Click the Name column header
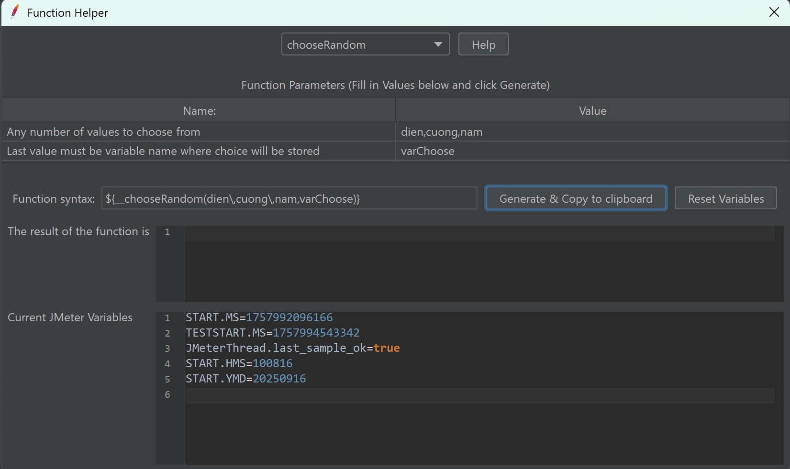Viewport: 790px width, 469px height. click(199, 111)
